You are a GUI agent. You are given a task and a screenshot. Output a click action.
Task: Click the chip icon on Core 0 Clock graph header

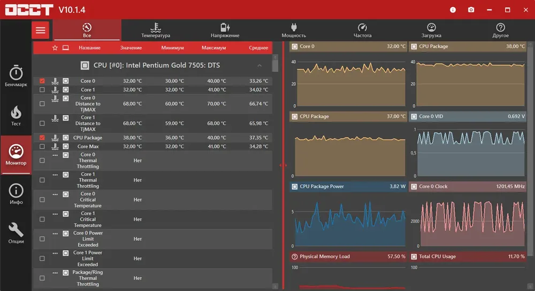(x=414, y=186)
